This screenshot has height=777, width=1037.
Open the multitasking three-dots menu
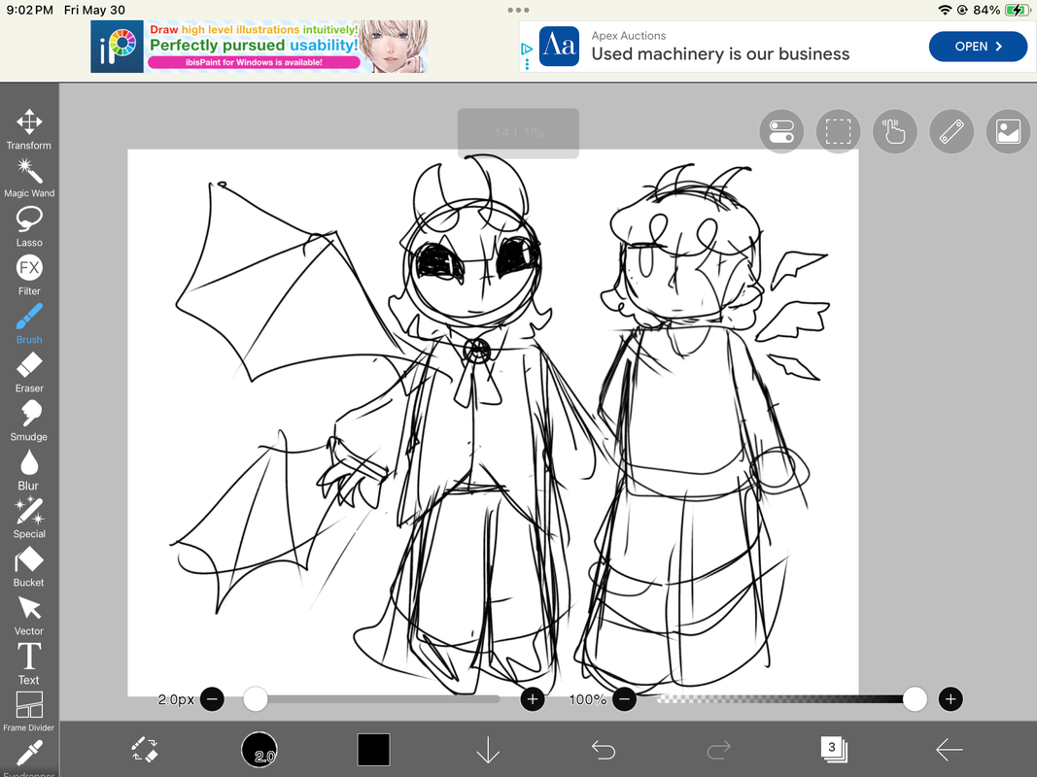tap(519, 10)
